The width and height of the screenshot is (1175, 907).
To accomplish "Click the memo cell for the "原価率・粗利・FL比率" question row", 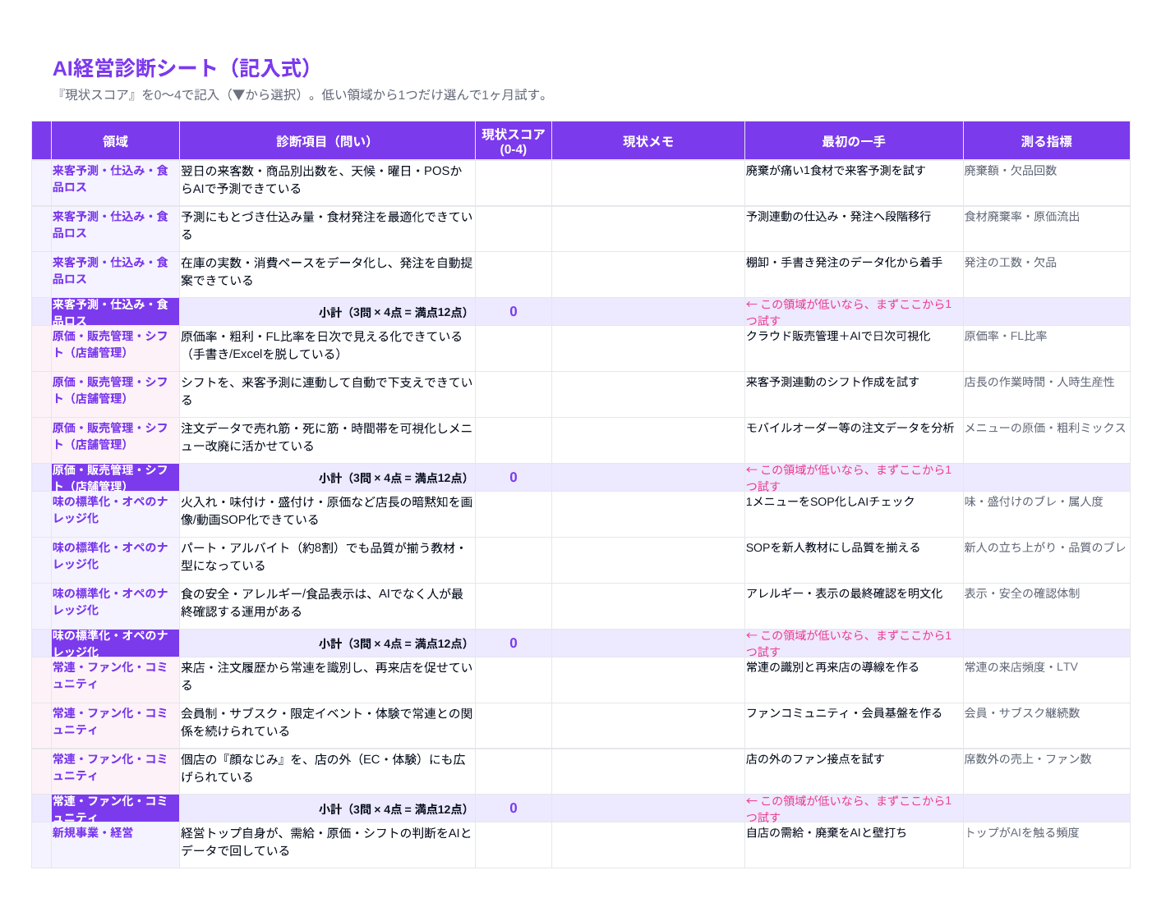I will [x=648, y=348].
